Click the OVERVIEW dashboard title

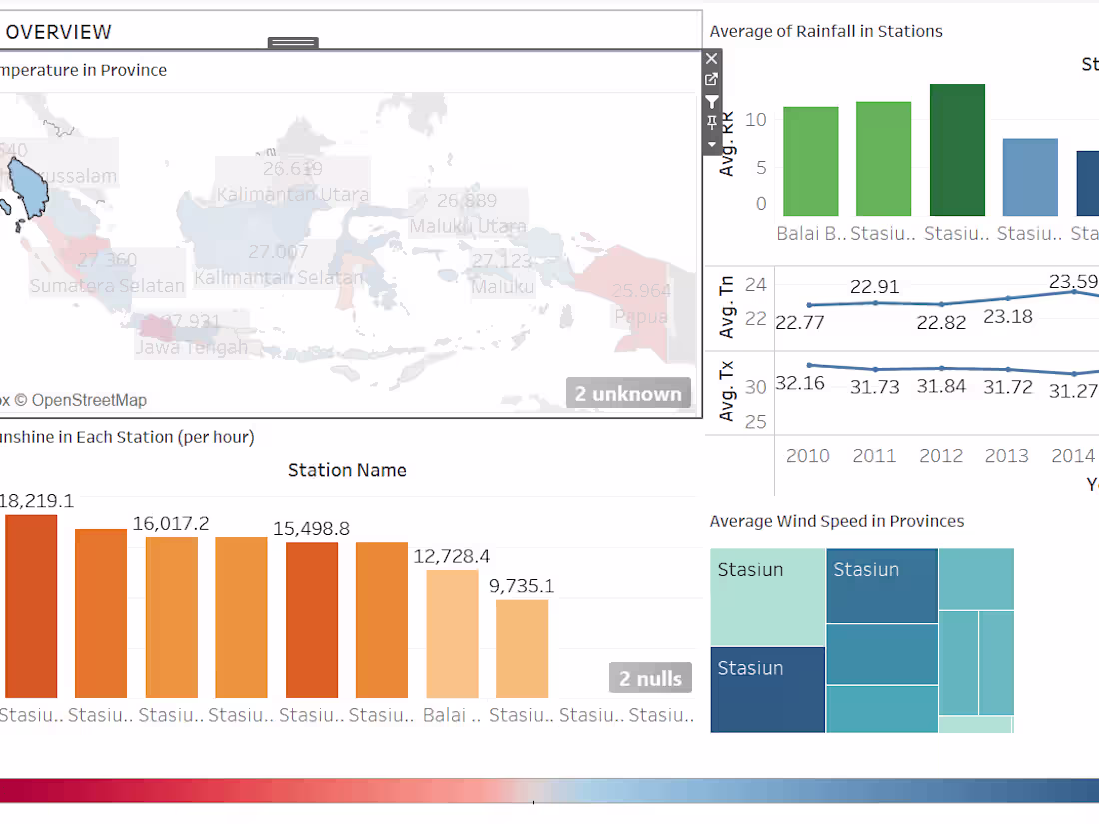click(60, 32)
